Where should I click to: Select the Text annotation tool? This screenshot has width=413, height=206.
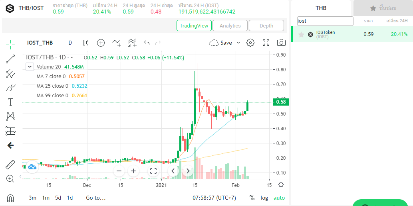pos(10,102)
